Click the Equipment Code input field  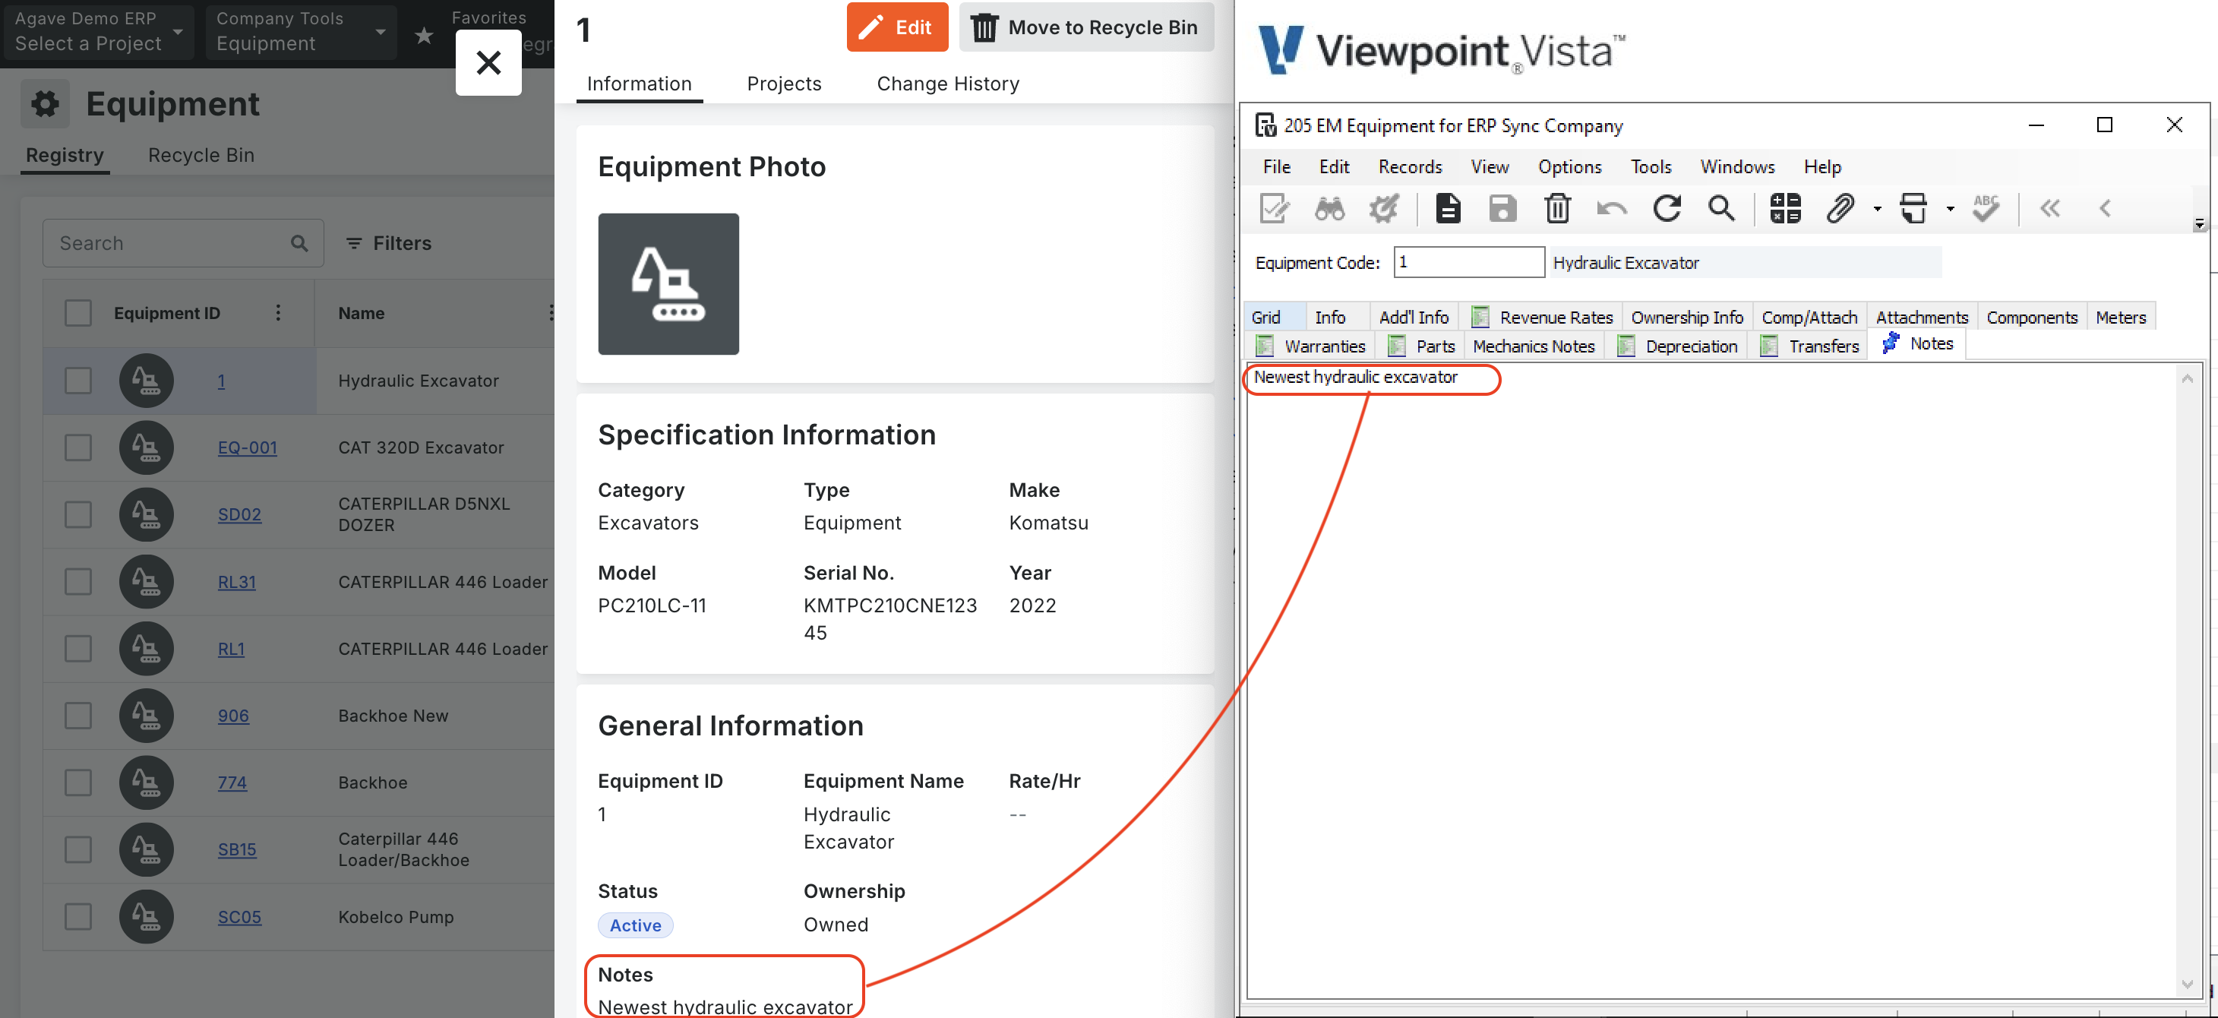(1469, 262)
